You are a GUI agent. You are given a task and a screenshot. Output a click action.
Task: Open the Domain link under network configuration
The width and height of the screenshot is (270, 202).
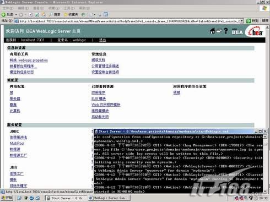(x=12, y=92)
